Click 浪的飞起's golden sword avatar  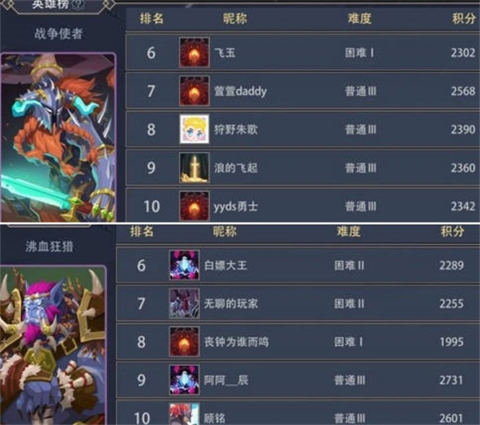point(194,168)
